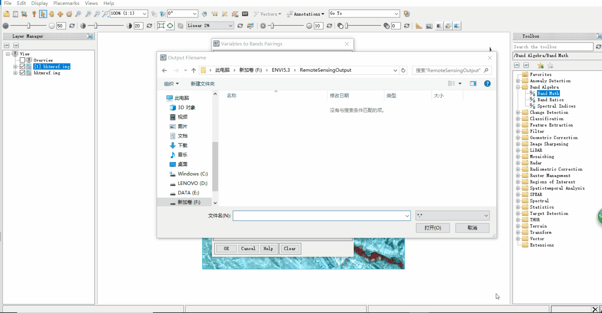This screenshot has width=602, height=313.
Task: Open the Region of Interest tool
Action: [235, 14]
